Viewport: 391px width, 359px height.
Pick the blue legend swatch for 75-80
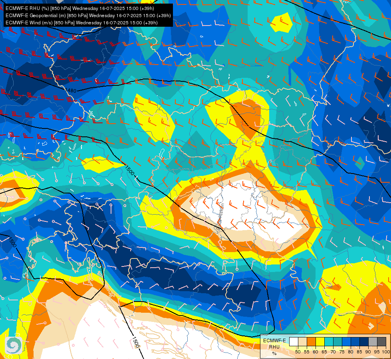[346, 342]
